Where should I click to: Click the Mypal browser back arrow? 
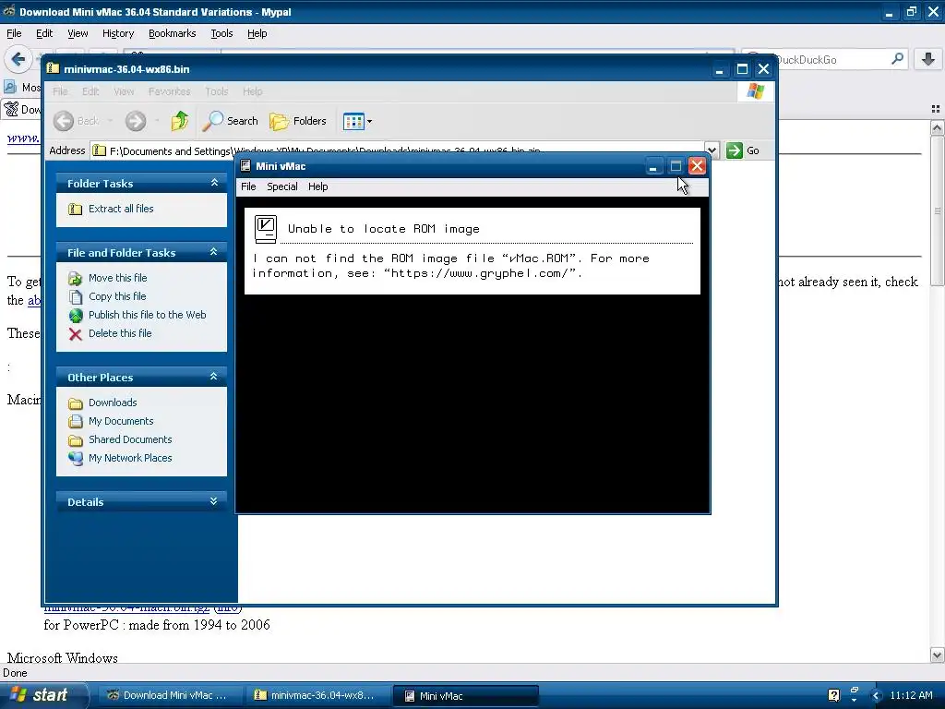(18, 59)
